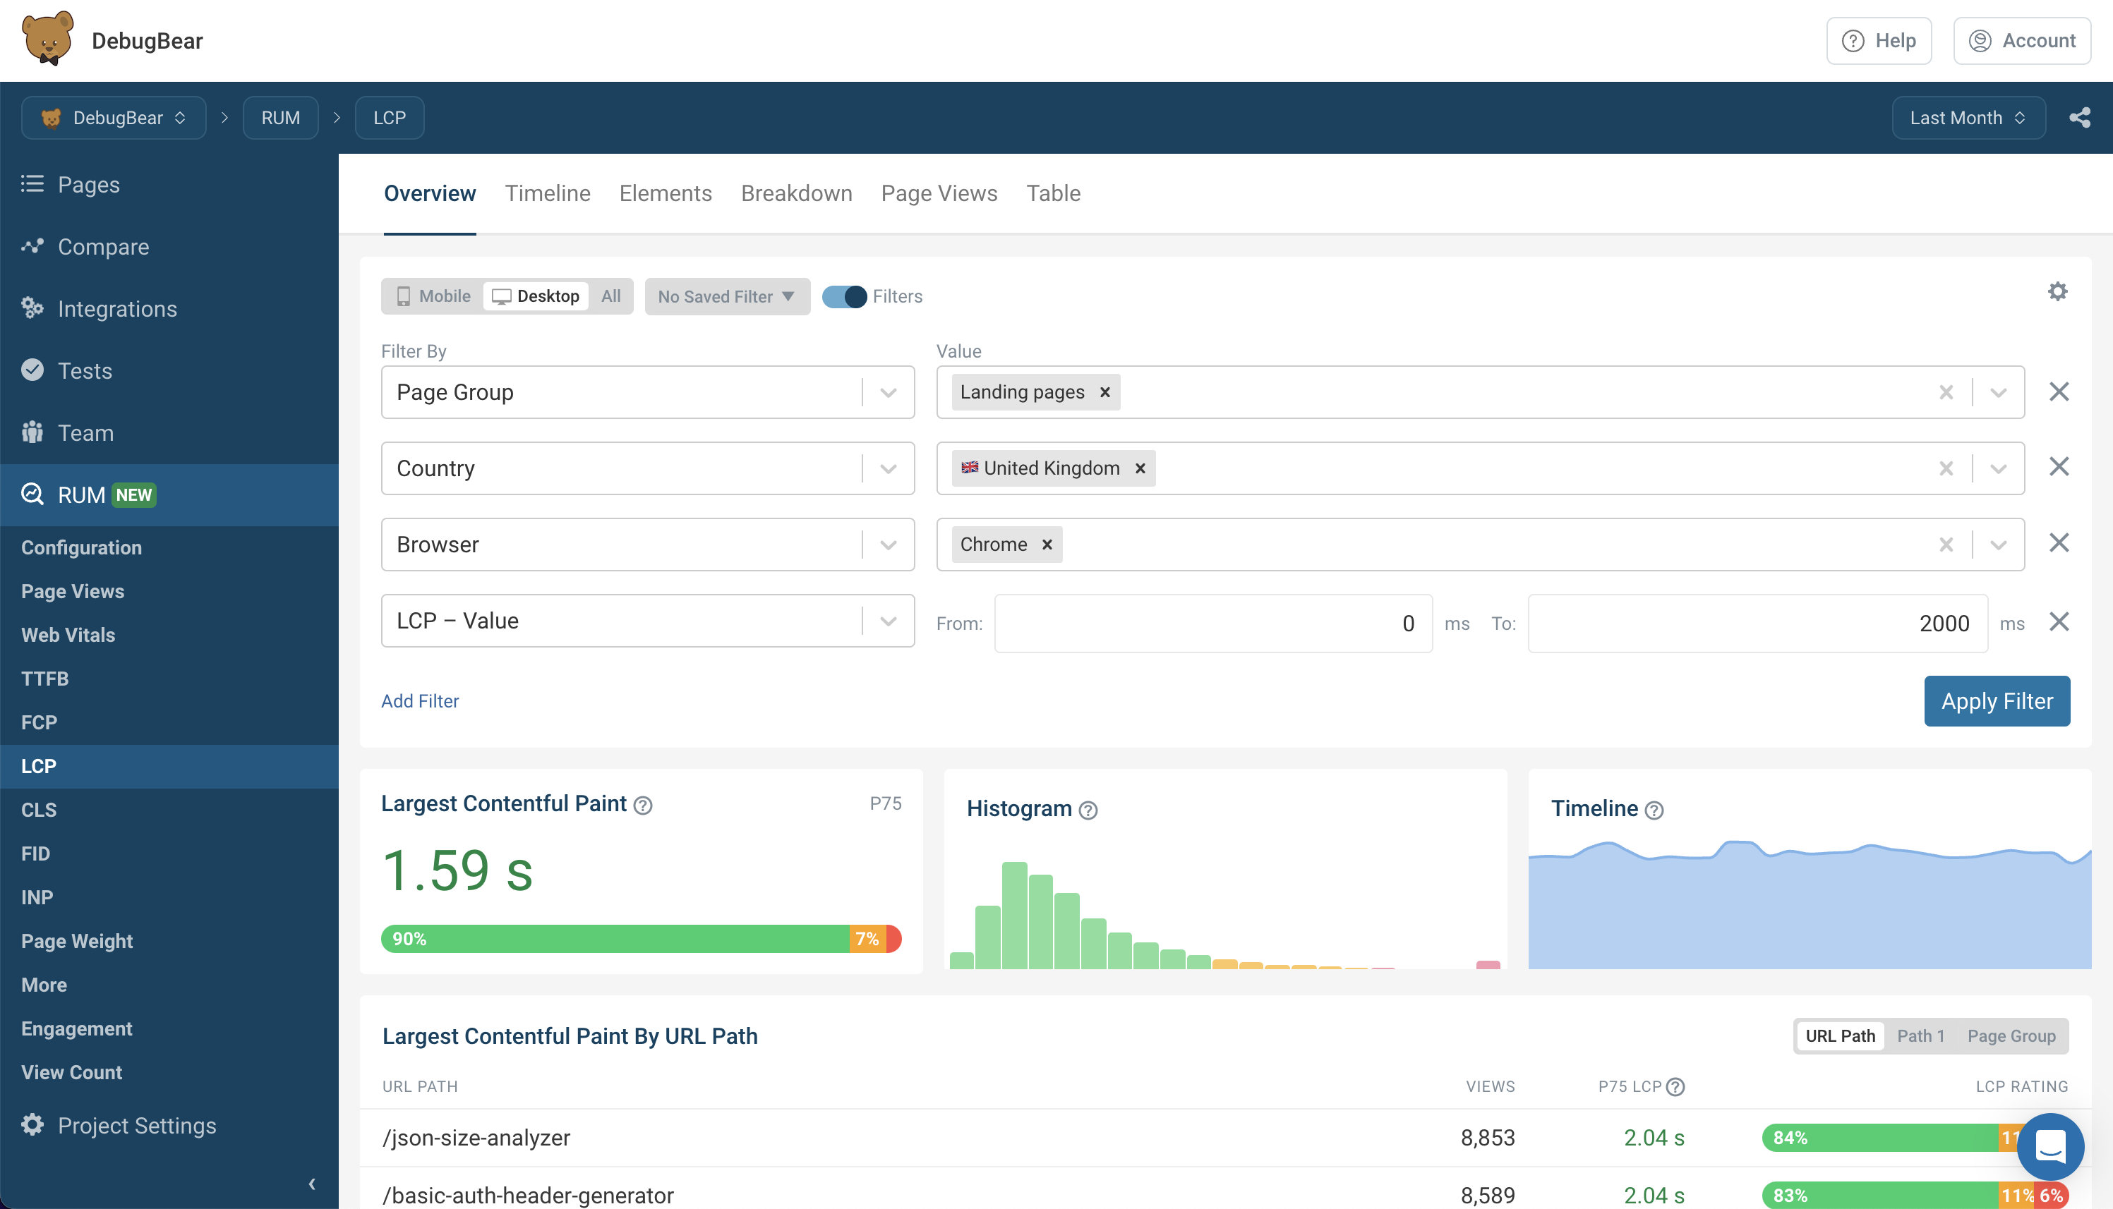Switch to the Table tab
The image size is (2113, 1209).
point(1053,193)
